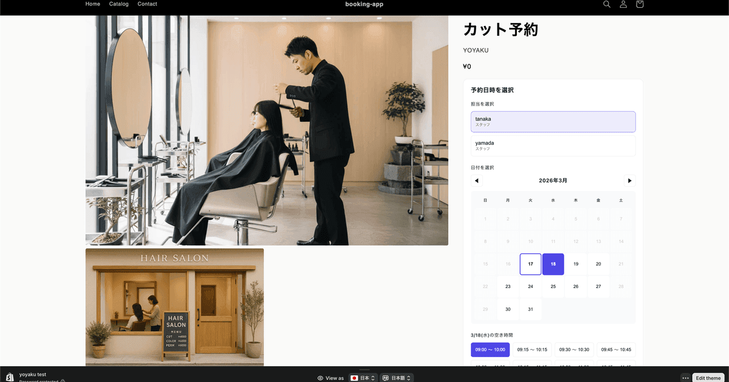Select March 20 on the calendar
The width and height of the screenshot is (729, 382).
click(x=598, y=264)
